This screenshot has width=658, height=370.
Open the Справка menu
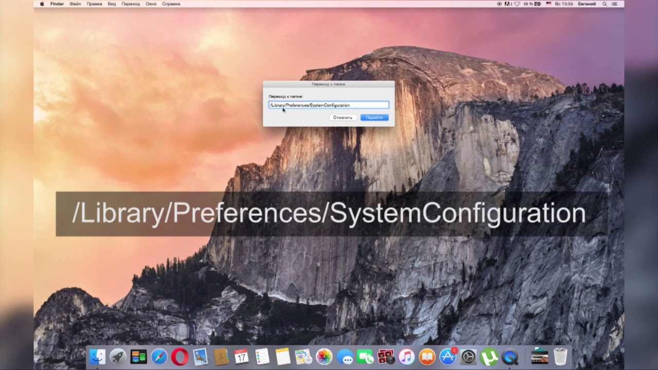tap(171, 4)
